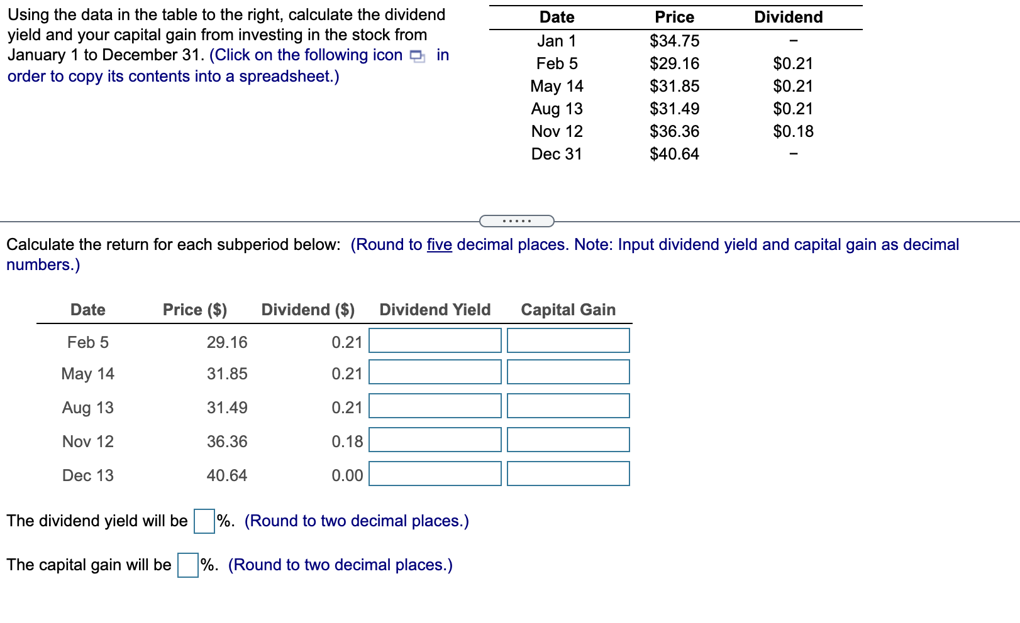Click the Dividend Yield field for Dec 13
1020x623 pixels.
pos(435,475)
